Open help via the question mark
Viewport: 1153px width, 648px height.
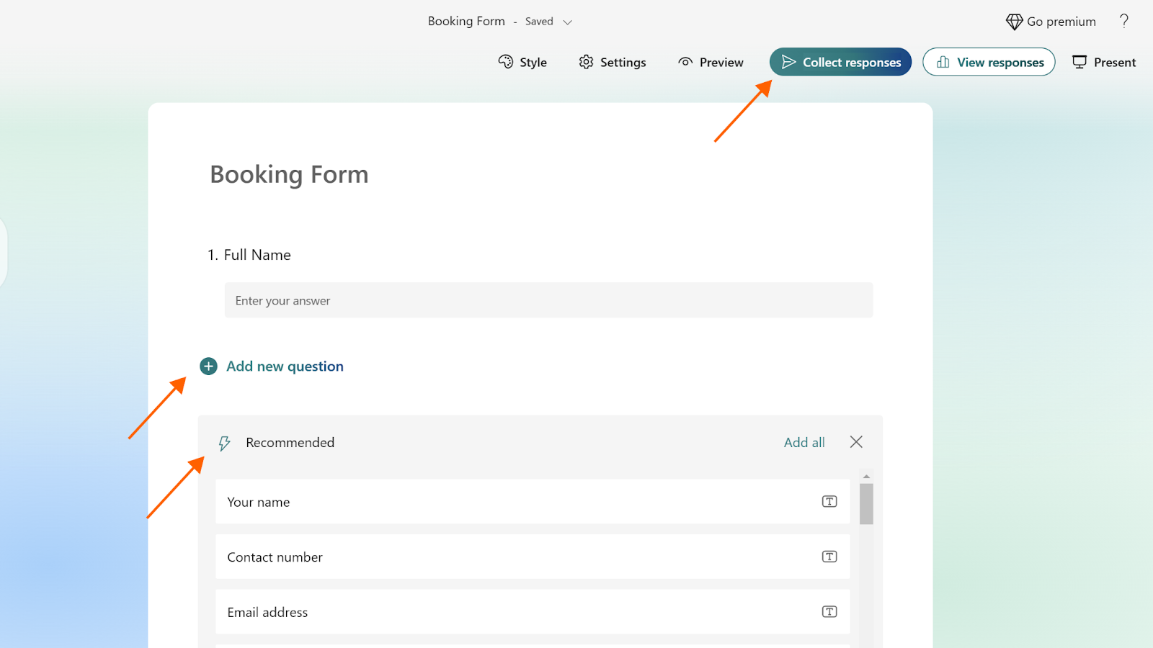[1123, 21]
